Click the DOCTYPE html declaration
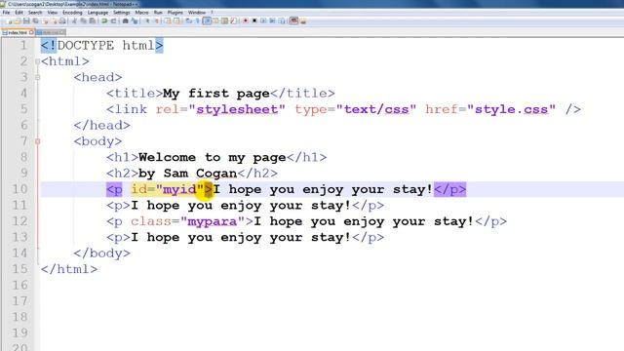624x351 pixels. coord(101,46)
